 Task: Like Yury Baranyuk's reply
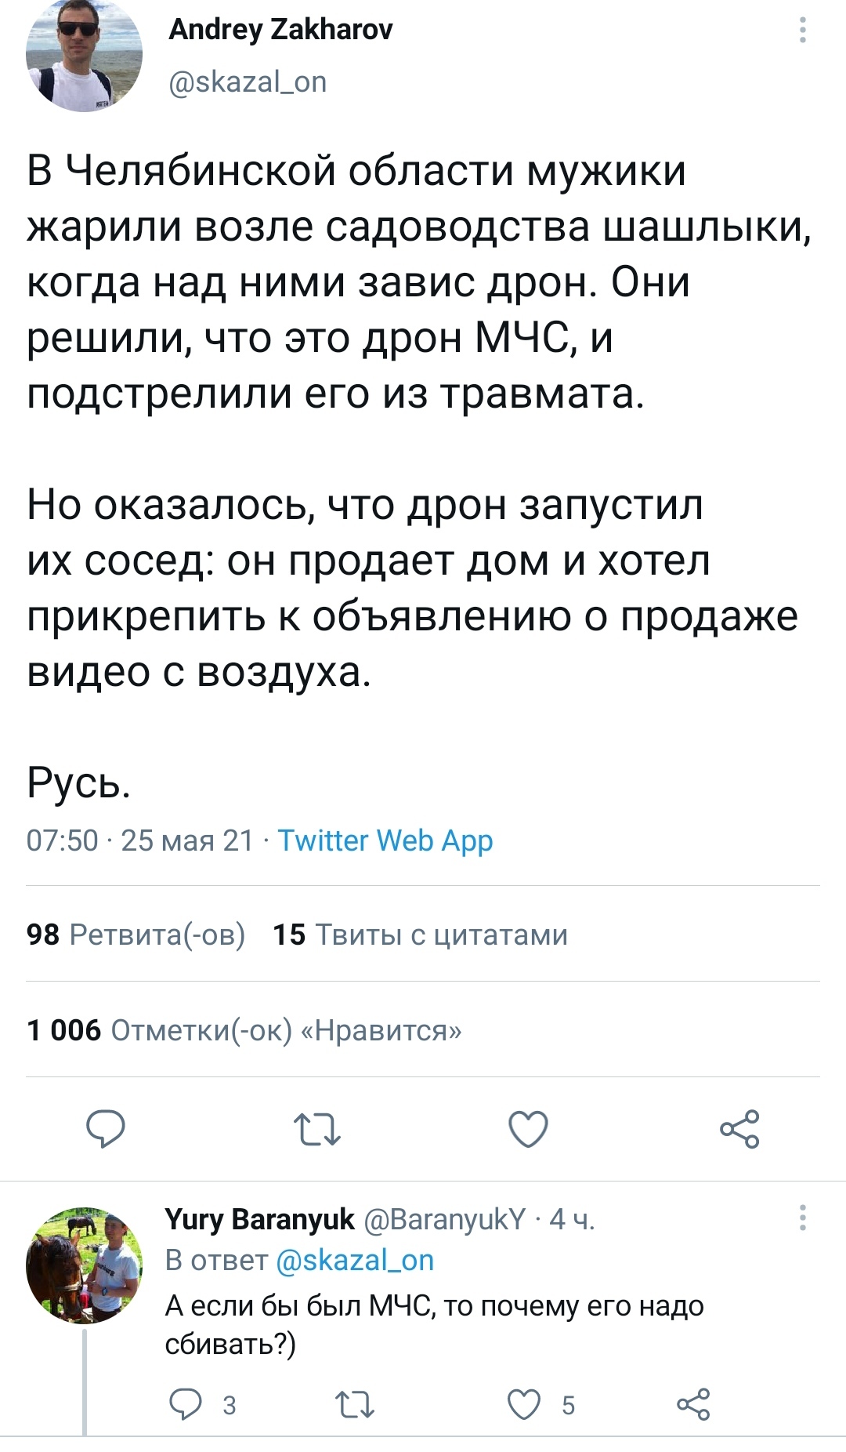(x=523, y=1404)
